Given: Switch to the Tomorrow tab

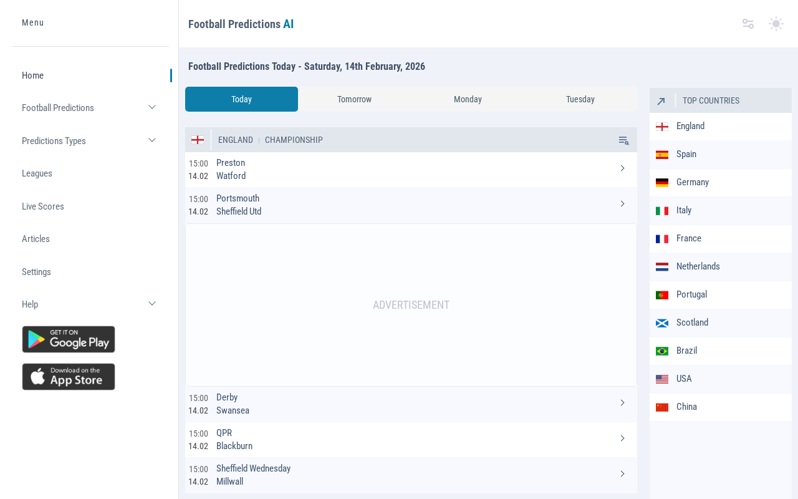Looking at the screenshot, I should (354, 99).
